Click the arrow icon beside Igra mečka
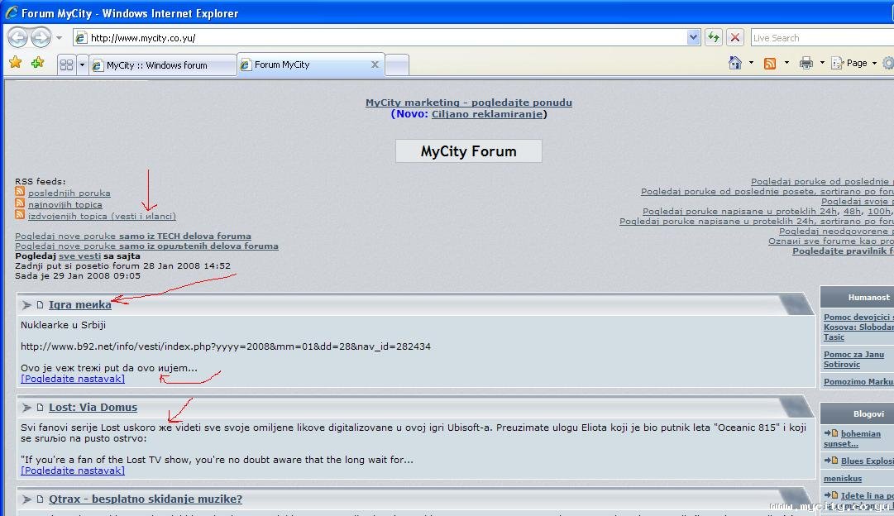This screenshot has height=516, width=894. tap(26, 305)
